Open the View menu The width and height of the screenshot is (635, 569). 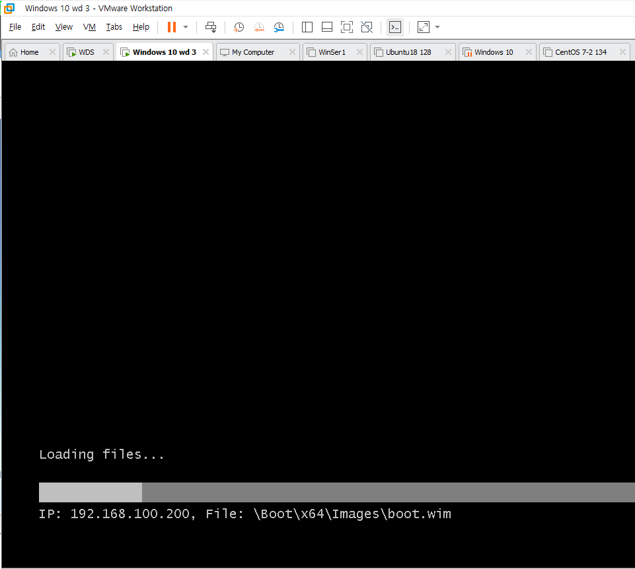pyautogui.click(x=64, y=27)
